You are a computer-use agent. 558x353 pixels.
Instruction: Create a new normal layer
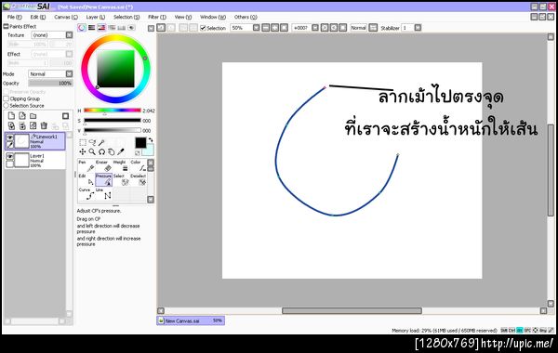click(x=11, y=116)
